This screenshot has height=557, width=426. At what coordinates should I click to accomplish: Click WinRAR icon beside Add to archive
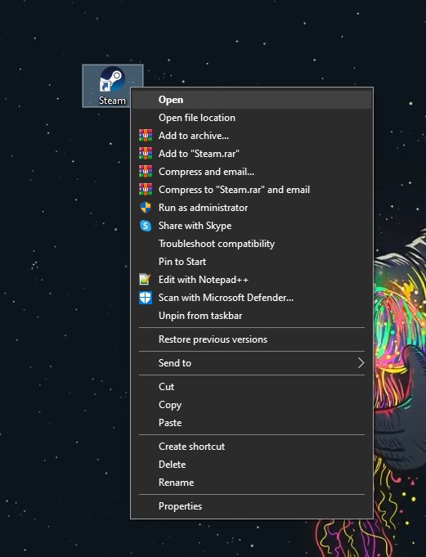point(146,136)
